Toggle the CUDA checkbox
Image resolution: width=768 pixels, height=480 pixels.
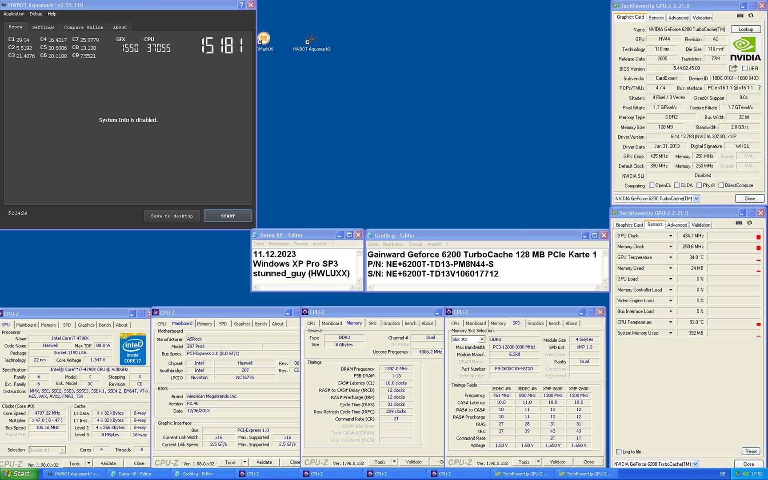pos(676,185)
